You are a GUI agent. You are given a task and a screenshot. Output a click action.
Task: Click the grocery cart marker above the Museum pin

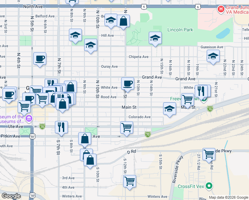[24, 107]
